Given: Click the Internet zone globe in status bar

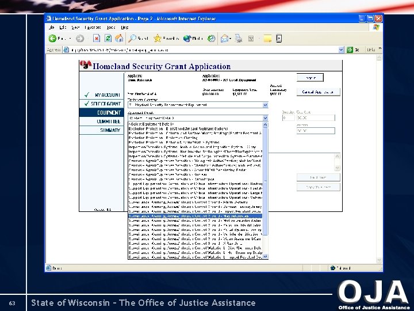Looking at the screenshot, I should 333,268.
